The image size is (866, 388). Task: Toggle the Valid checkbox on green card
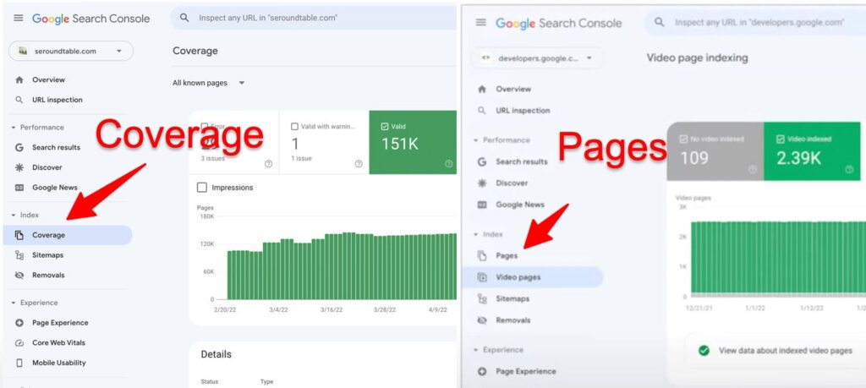[x=385, y=127]
